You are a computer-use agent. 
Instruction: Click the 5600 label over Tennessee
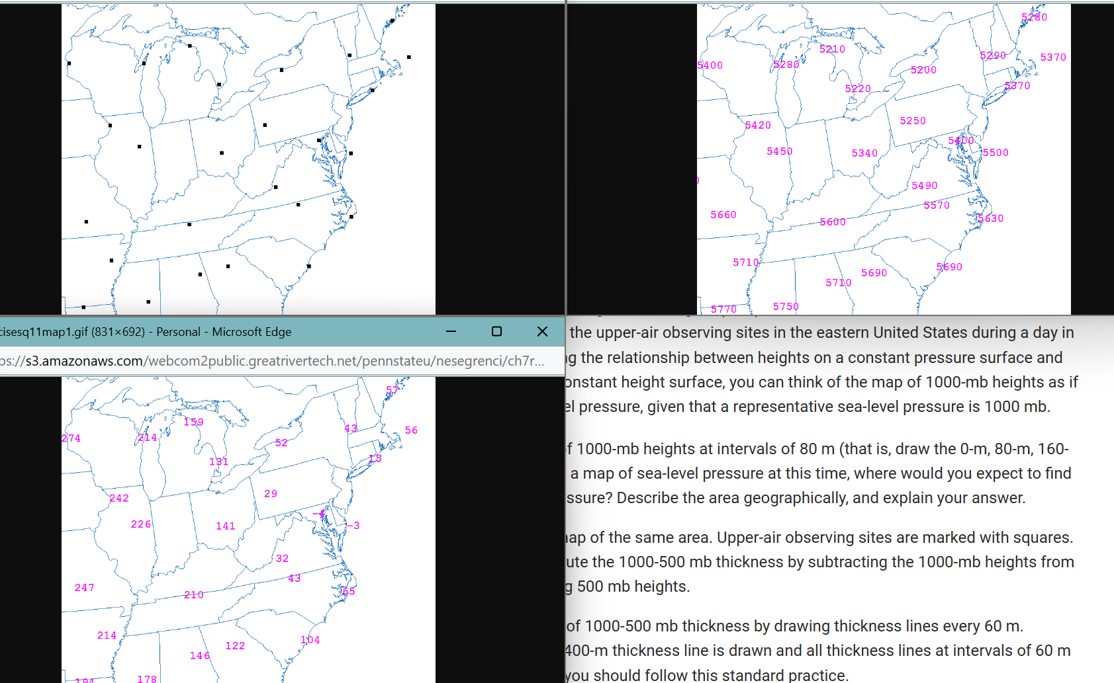click(832, 221)
